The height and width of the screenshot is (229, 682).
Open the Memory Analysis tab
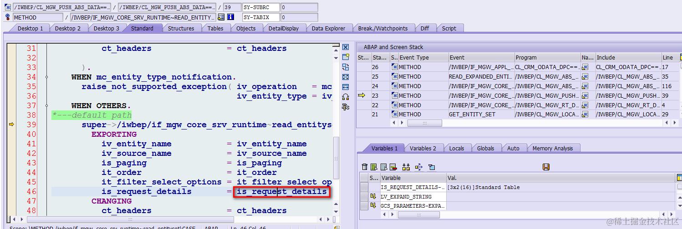point(552,148)
